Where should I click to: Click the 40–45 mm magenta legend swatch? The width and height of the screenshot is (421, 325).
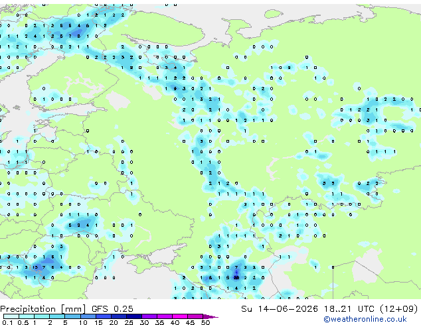(x=179, y=316)
